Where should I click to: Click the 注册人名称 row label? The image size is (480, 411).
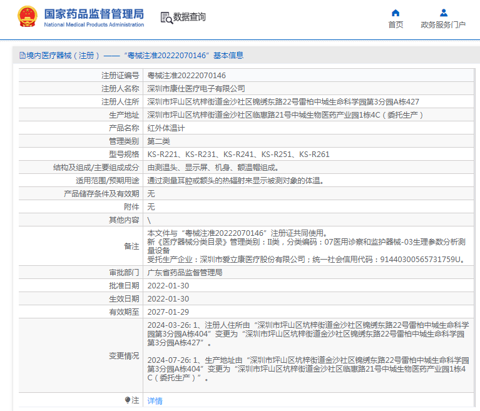tap(120, 88)
